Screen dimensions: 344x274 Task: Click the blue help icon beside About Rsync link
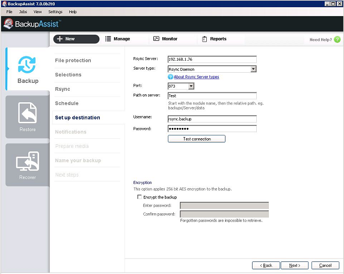[x=170, y=77]
